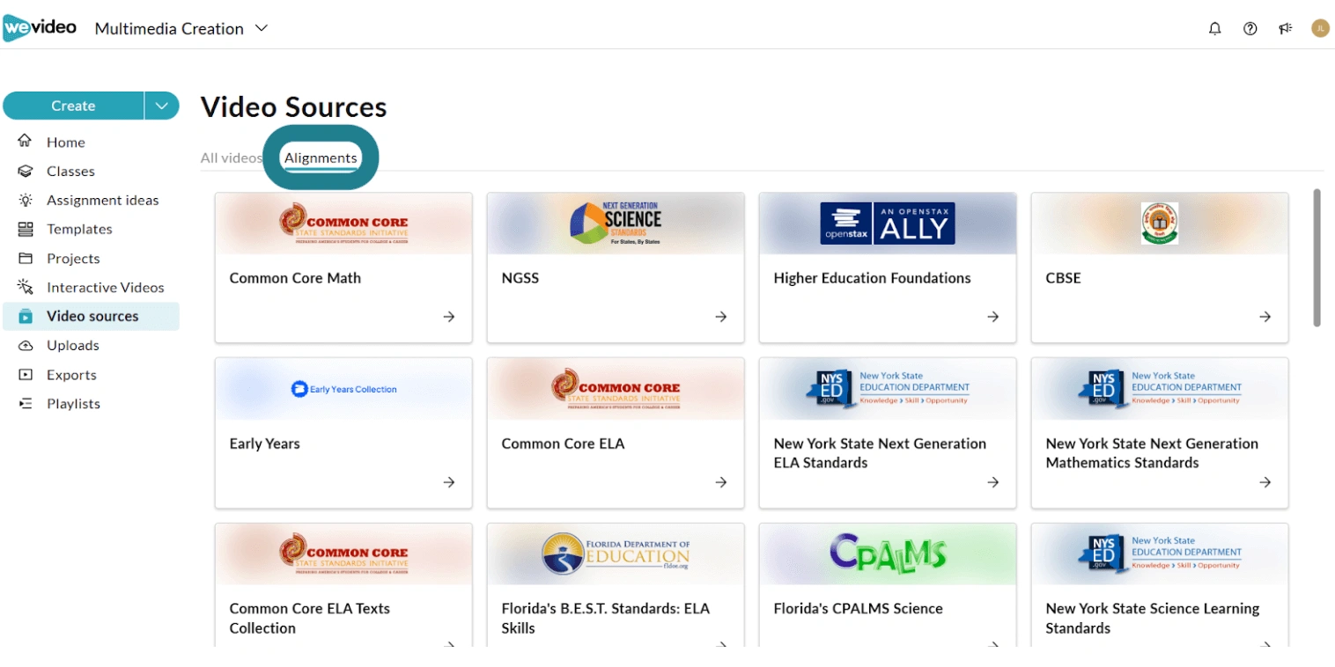Screen dimensions: 1335x667
Task: Click the Uploads cloud icon
Action: click(26, 345)
